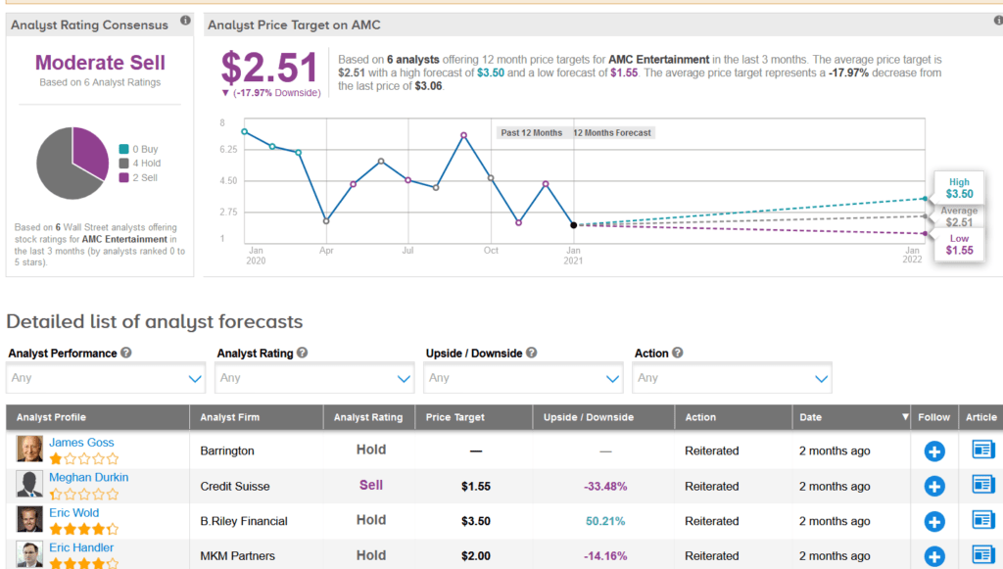
Task: Sort table by Date column arrow
Action: pyautogui.click(x=904, y=417)
